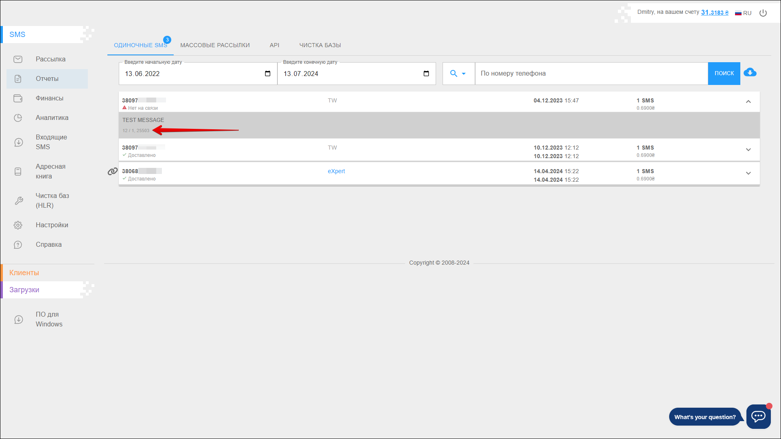This screenshot has width=781, height=439.
Task: Click the Аналитика pie chart icon
Action: pyautogui.click(x=18, y=118)
